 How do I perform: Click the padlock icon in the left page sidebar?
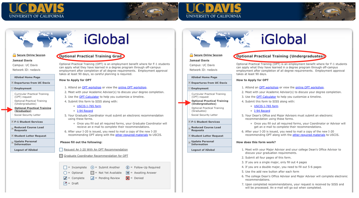pos(14,55)
